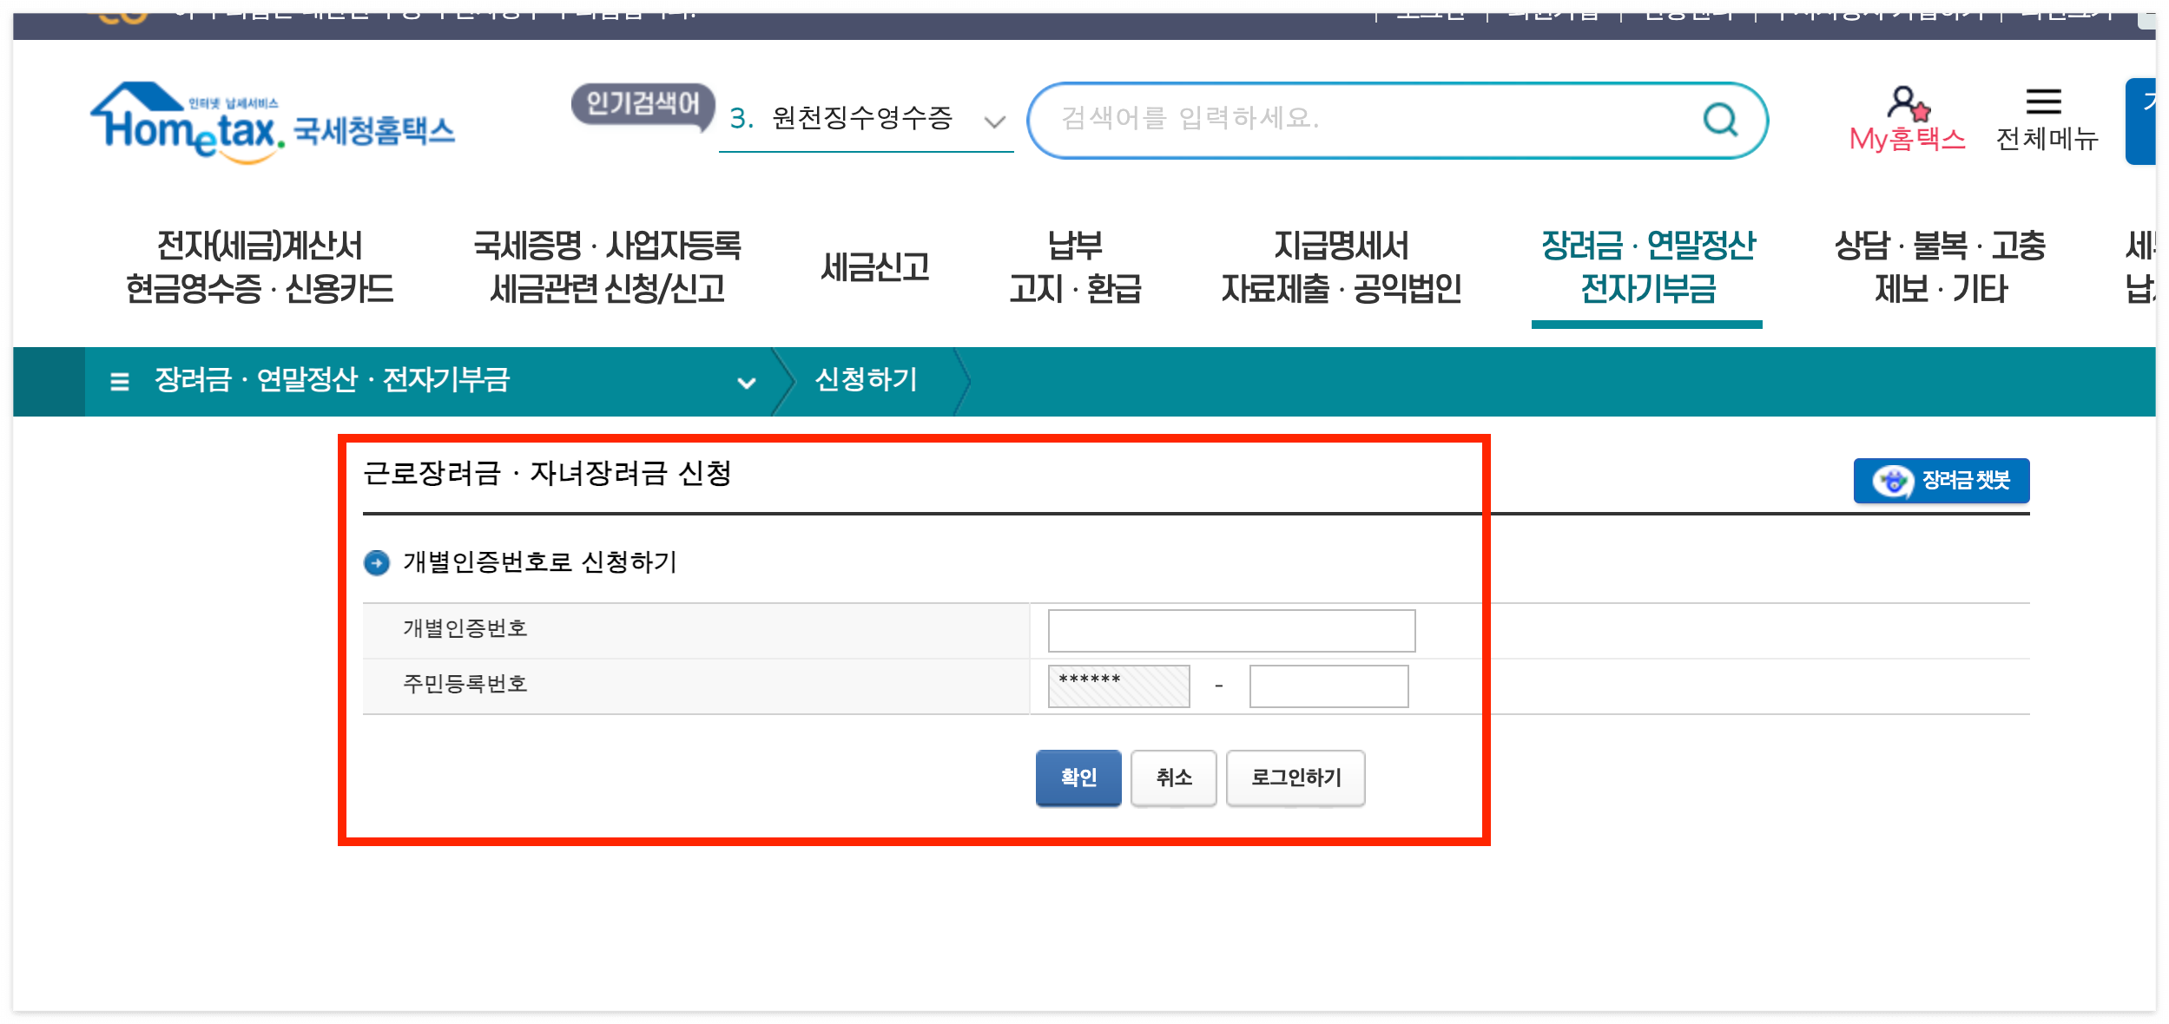The image size is (2169, 1024).
Task: Click the 로그인하기 login button
Action: [1295, 778]
